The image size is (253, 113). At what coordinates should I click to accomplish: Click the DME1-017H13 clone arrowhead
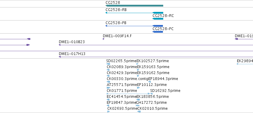(59, 57)
